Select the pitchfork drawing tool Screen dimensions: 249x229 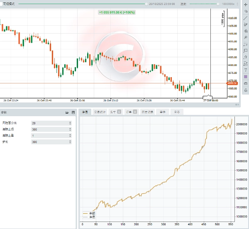(x=246, y=37)
